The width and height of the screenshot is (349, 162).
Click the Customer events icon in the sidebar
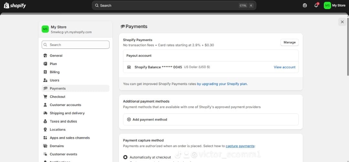click(x=45, y=154)
